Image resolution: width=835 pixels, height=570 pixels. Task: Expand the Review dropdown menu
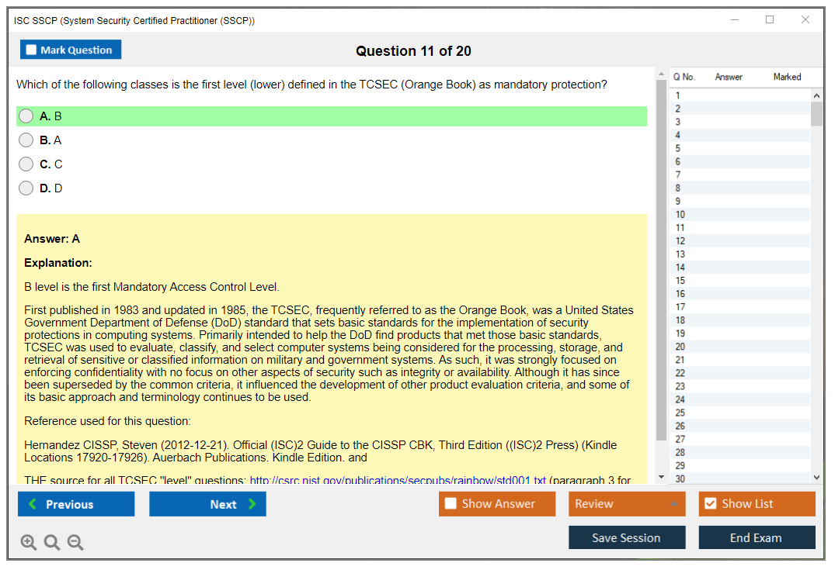click(626, 504)
